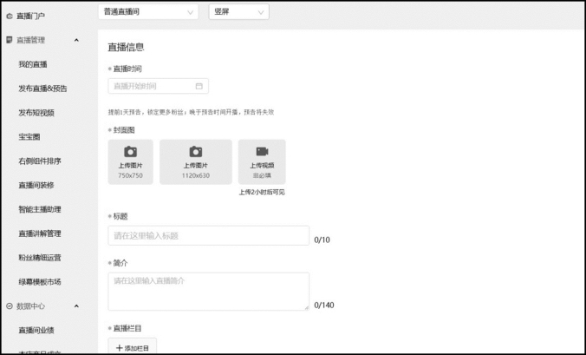The width and height of the screenshot is (586, 355).
Task: Click the 直播门户 icon in sidebar
Action: tap(10, 16)
